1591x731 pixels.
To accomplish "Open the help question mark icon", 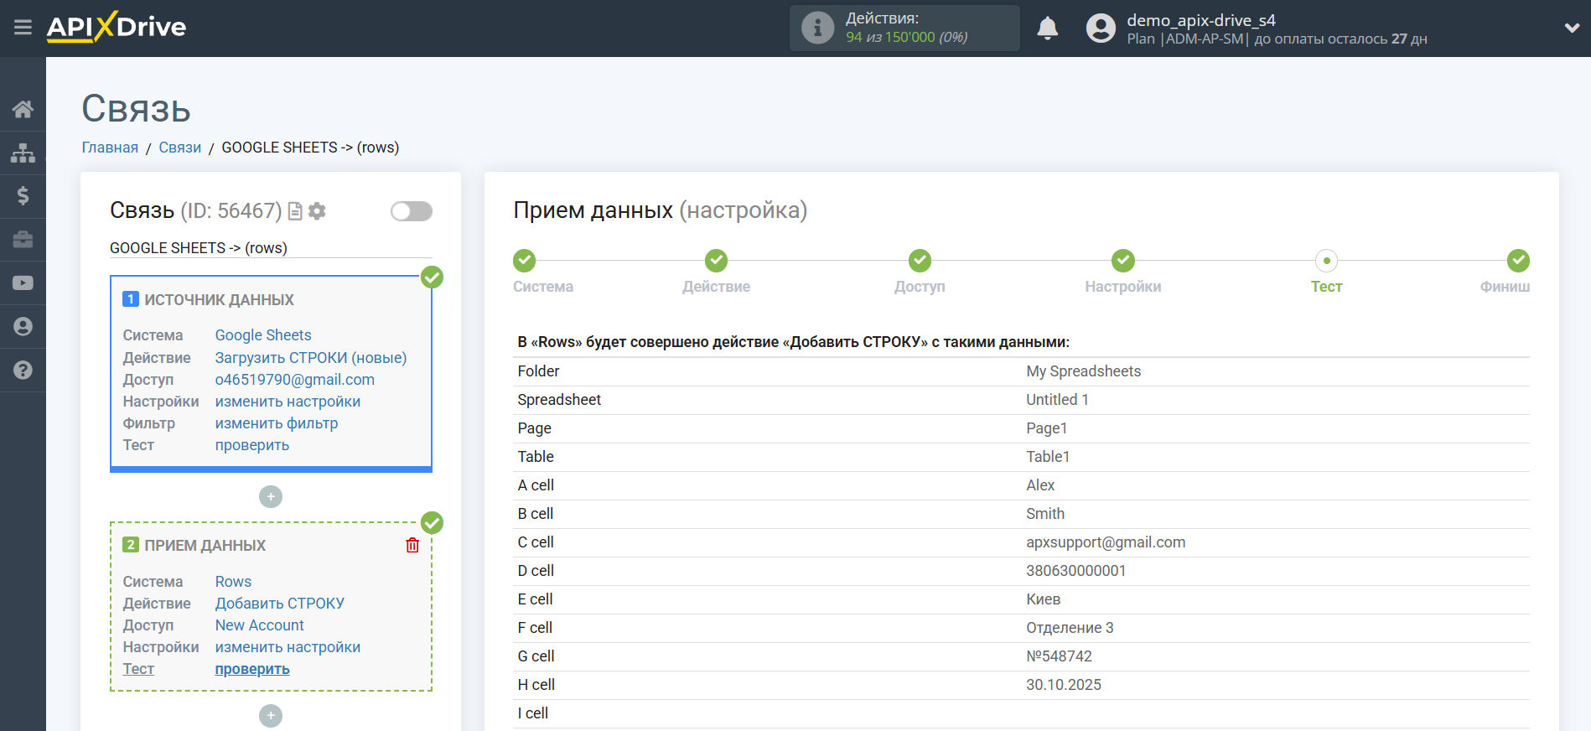I will (23, 370).
